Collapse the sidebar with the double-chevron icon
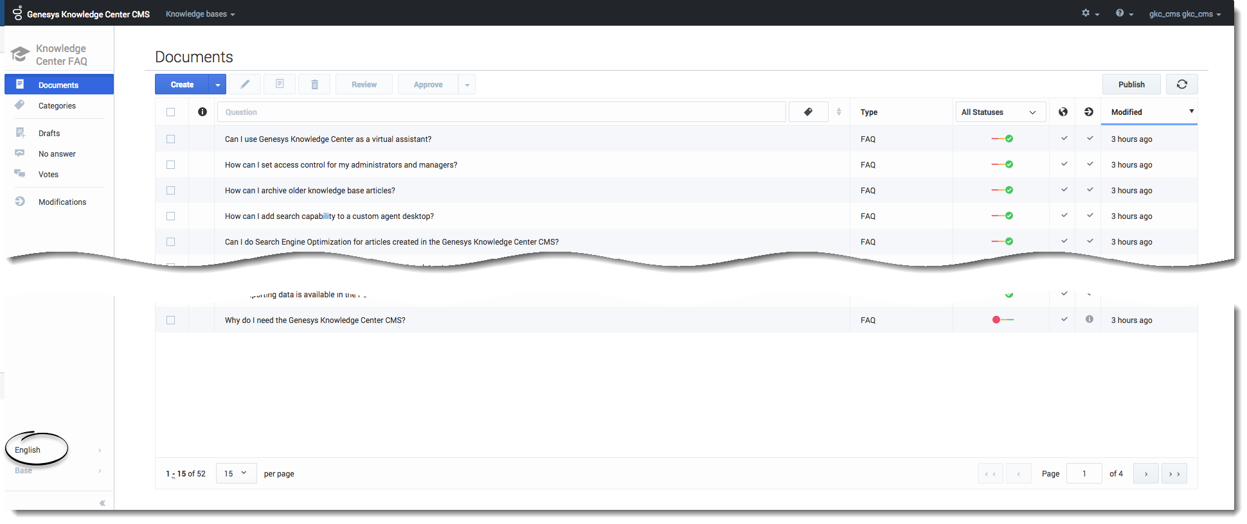 [102, 503]
